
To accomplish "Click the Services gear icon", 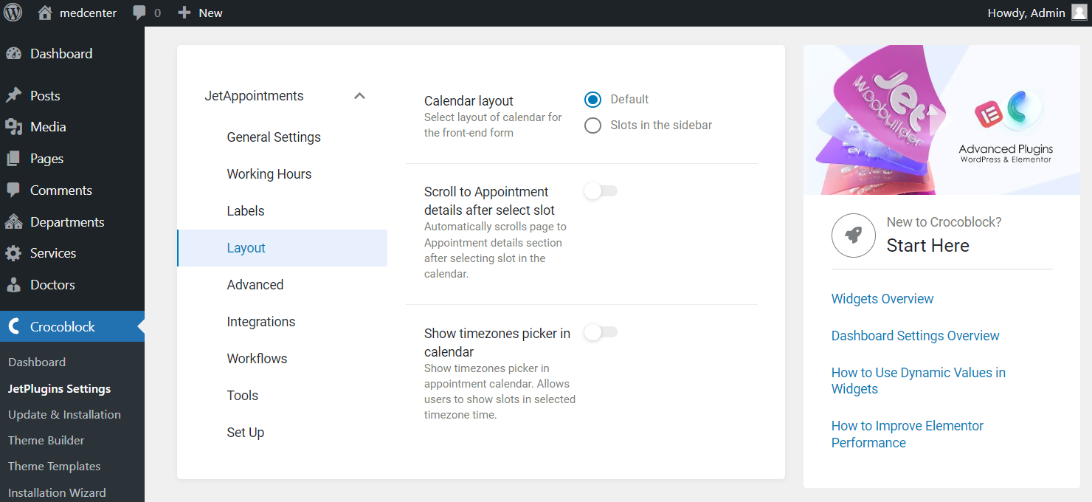I will click(13, 253).
